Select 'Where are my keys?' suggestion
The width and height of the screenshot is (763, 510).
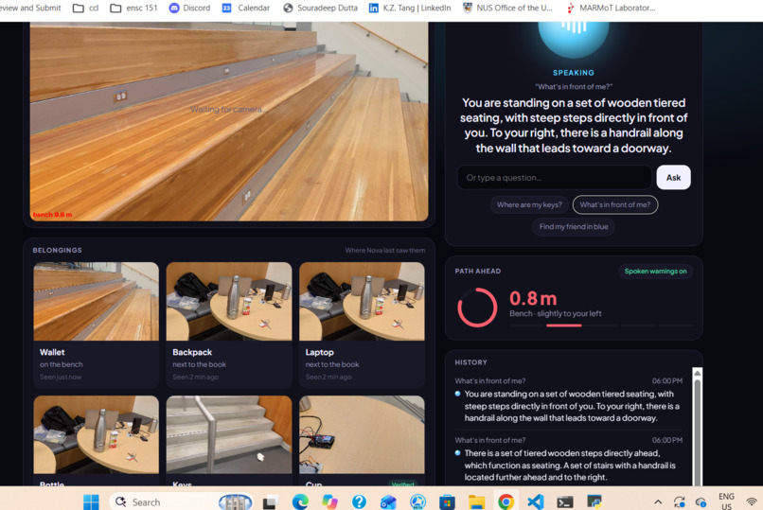pyautogui.click(x=529, y=204)
